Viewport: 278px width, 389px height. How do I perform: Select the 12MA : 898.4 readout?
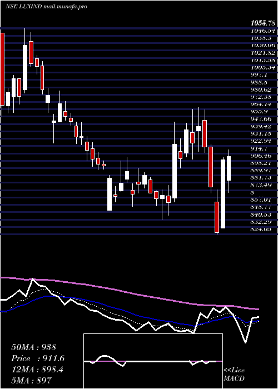pos(37,370)
